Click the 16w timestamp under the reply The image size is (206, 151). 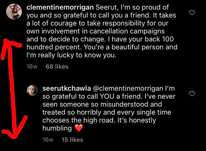tap(48, 140)
